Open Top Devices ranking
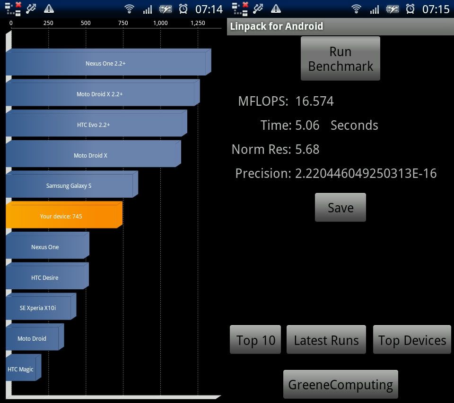Image resolution: width=454 pixels, height=403 pixels. click(412, 340)
